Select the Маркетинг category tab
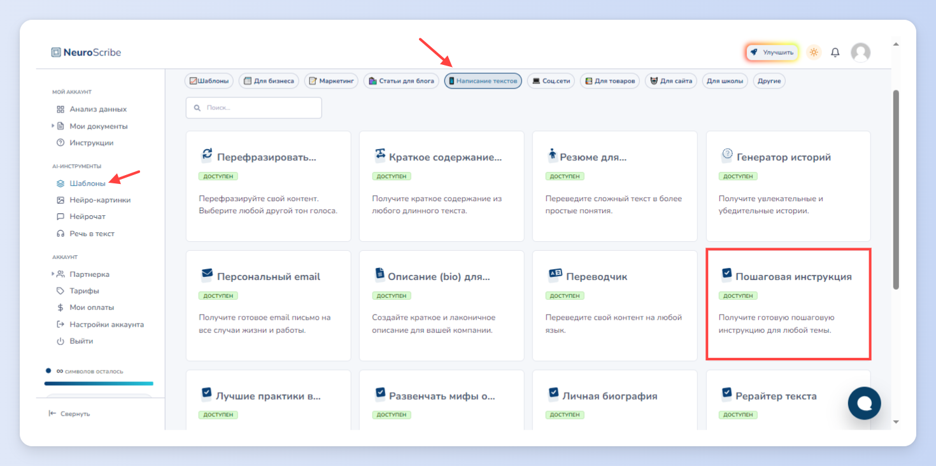The image size is (936, 466). click(331, 81)
